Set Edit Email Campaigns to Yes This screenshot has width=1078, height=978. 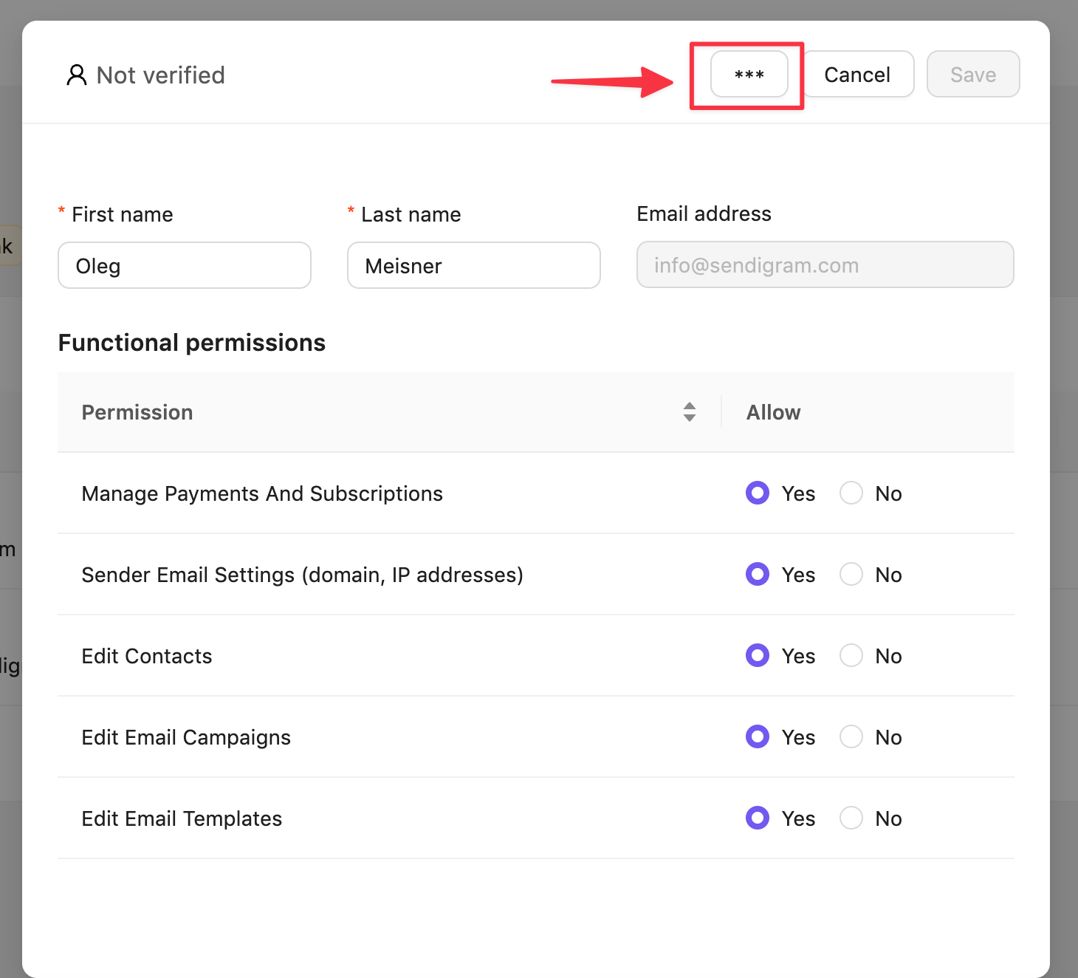pyautogui.click(x=758, y=736)
